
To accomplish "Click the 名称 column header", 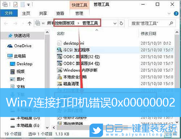I will coord(61,34).
